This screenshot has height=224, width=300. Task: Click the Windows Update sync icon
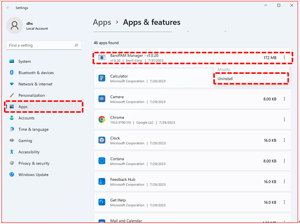coord(12,174)
